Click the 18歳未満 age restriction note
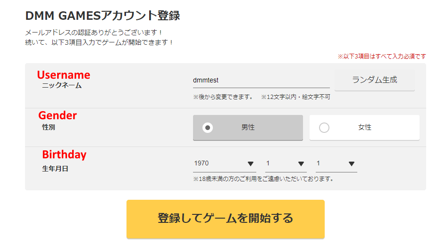This screenshot has width=446, height=245. 263,179
